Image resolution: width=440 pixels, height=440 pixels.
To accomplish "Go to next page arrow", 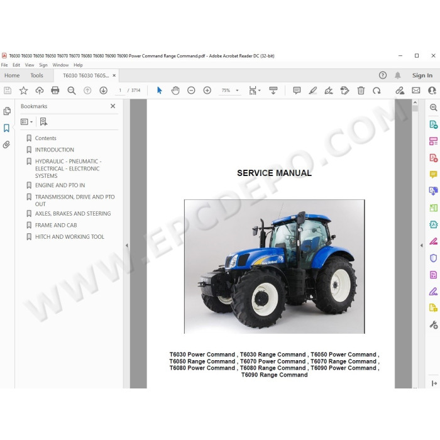I will 104,91.
